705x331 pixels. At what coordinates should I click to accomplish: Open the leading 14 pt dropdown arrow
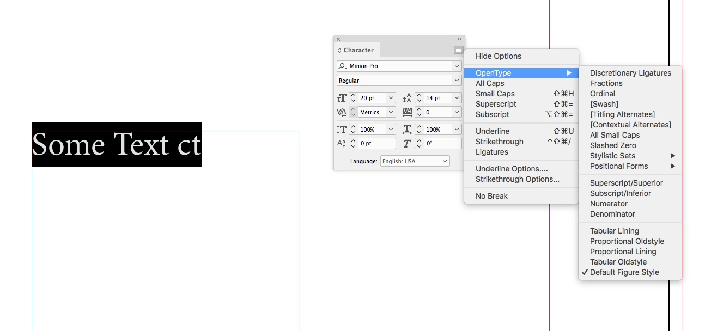pos(457,98)
